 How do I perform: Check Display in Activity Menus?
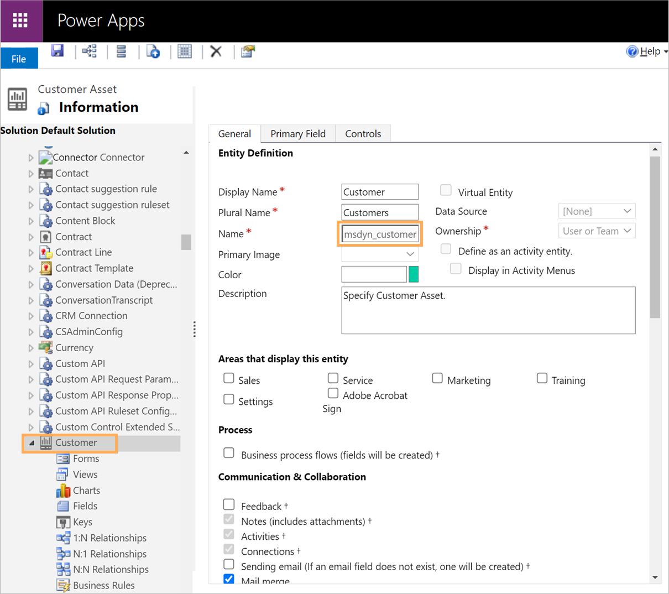click(x=456, y=268)
